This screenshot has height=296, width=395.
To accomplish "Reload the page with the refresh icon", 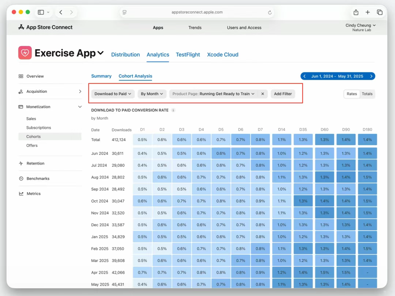I will pos(270,12).
